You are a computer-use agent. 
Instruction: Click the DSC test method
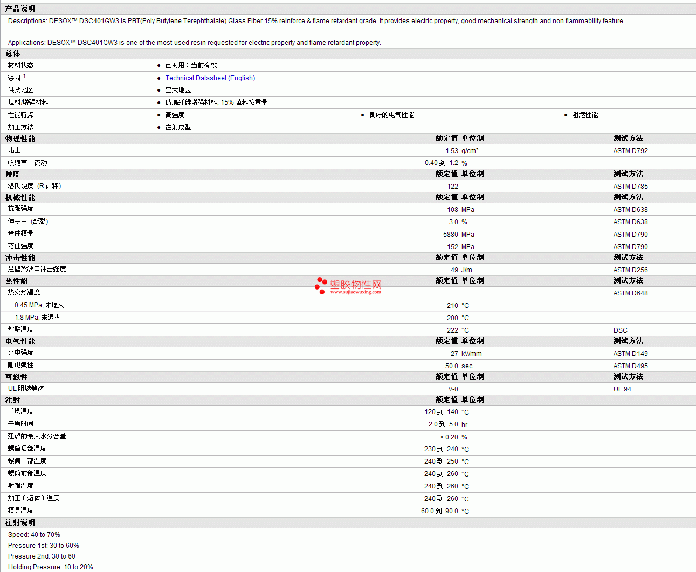click(x=620, y=330)
